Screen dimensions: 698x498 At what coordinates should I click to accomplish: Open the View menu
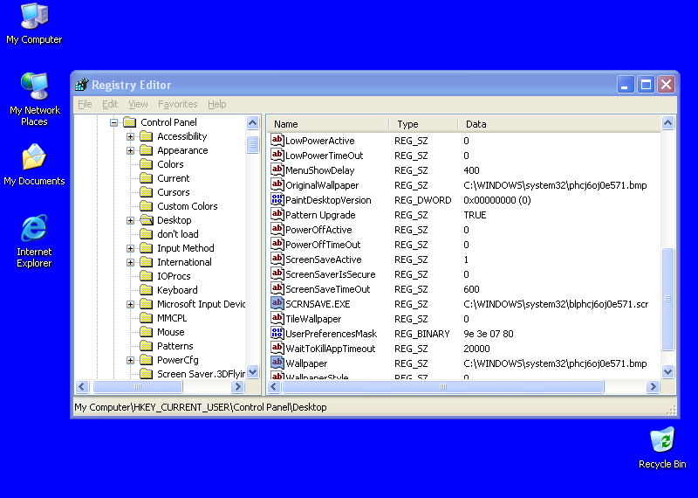(138, 104)
